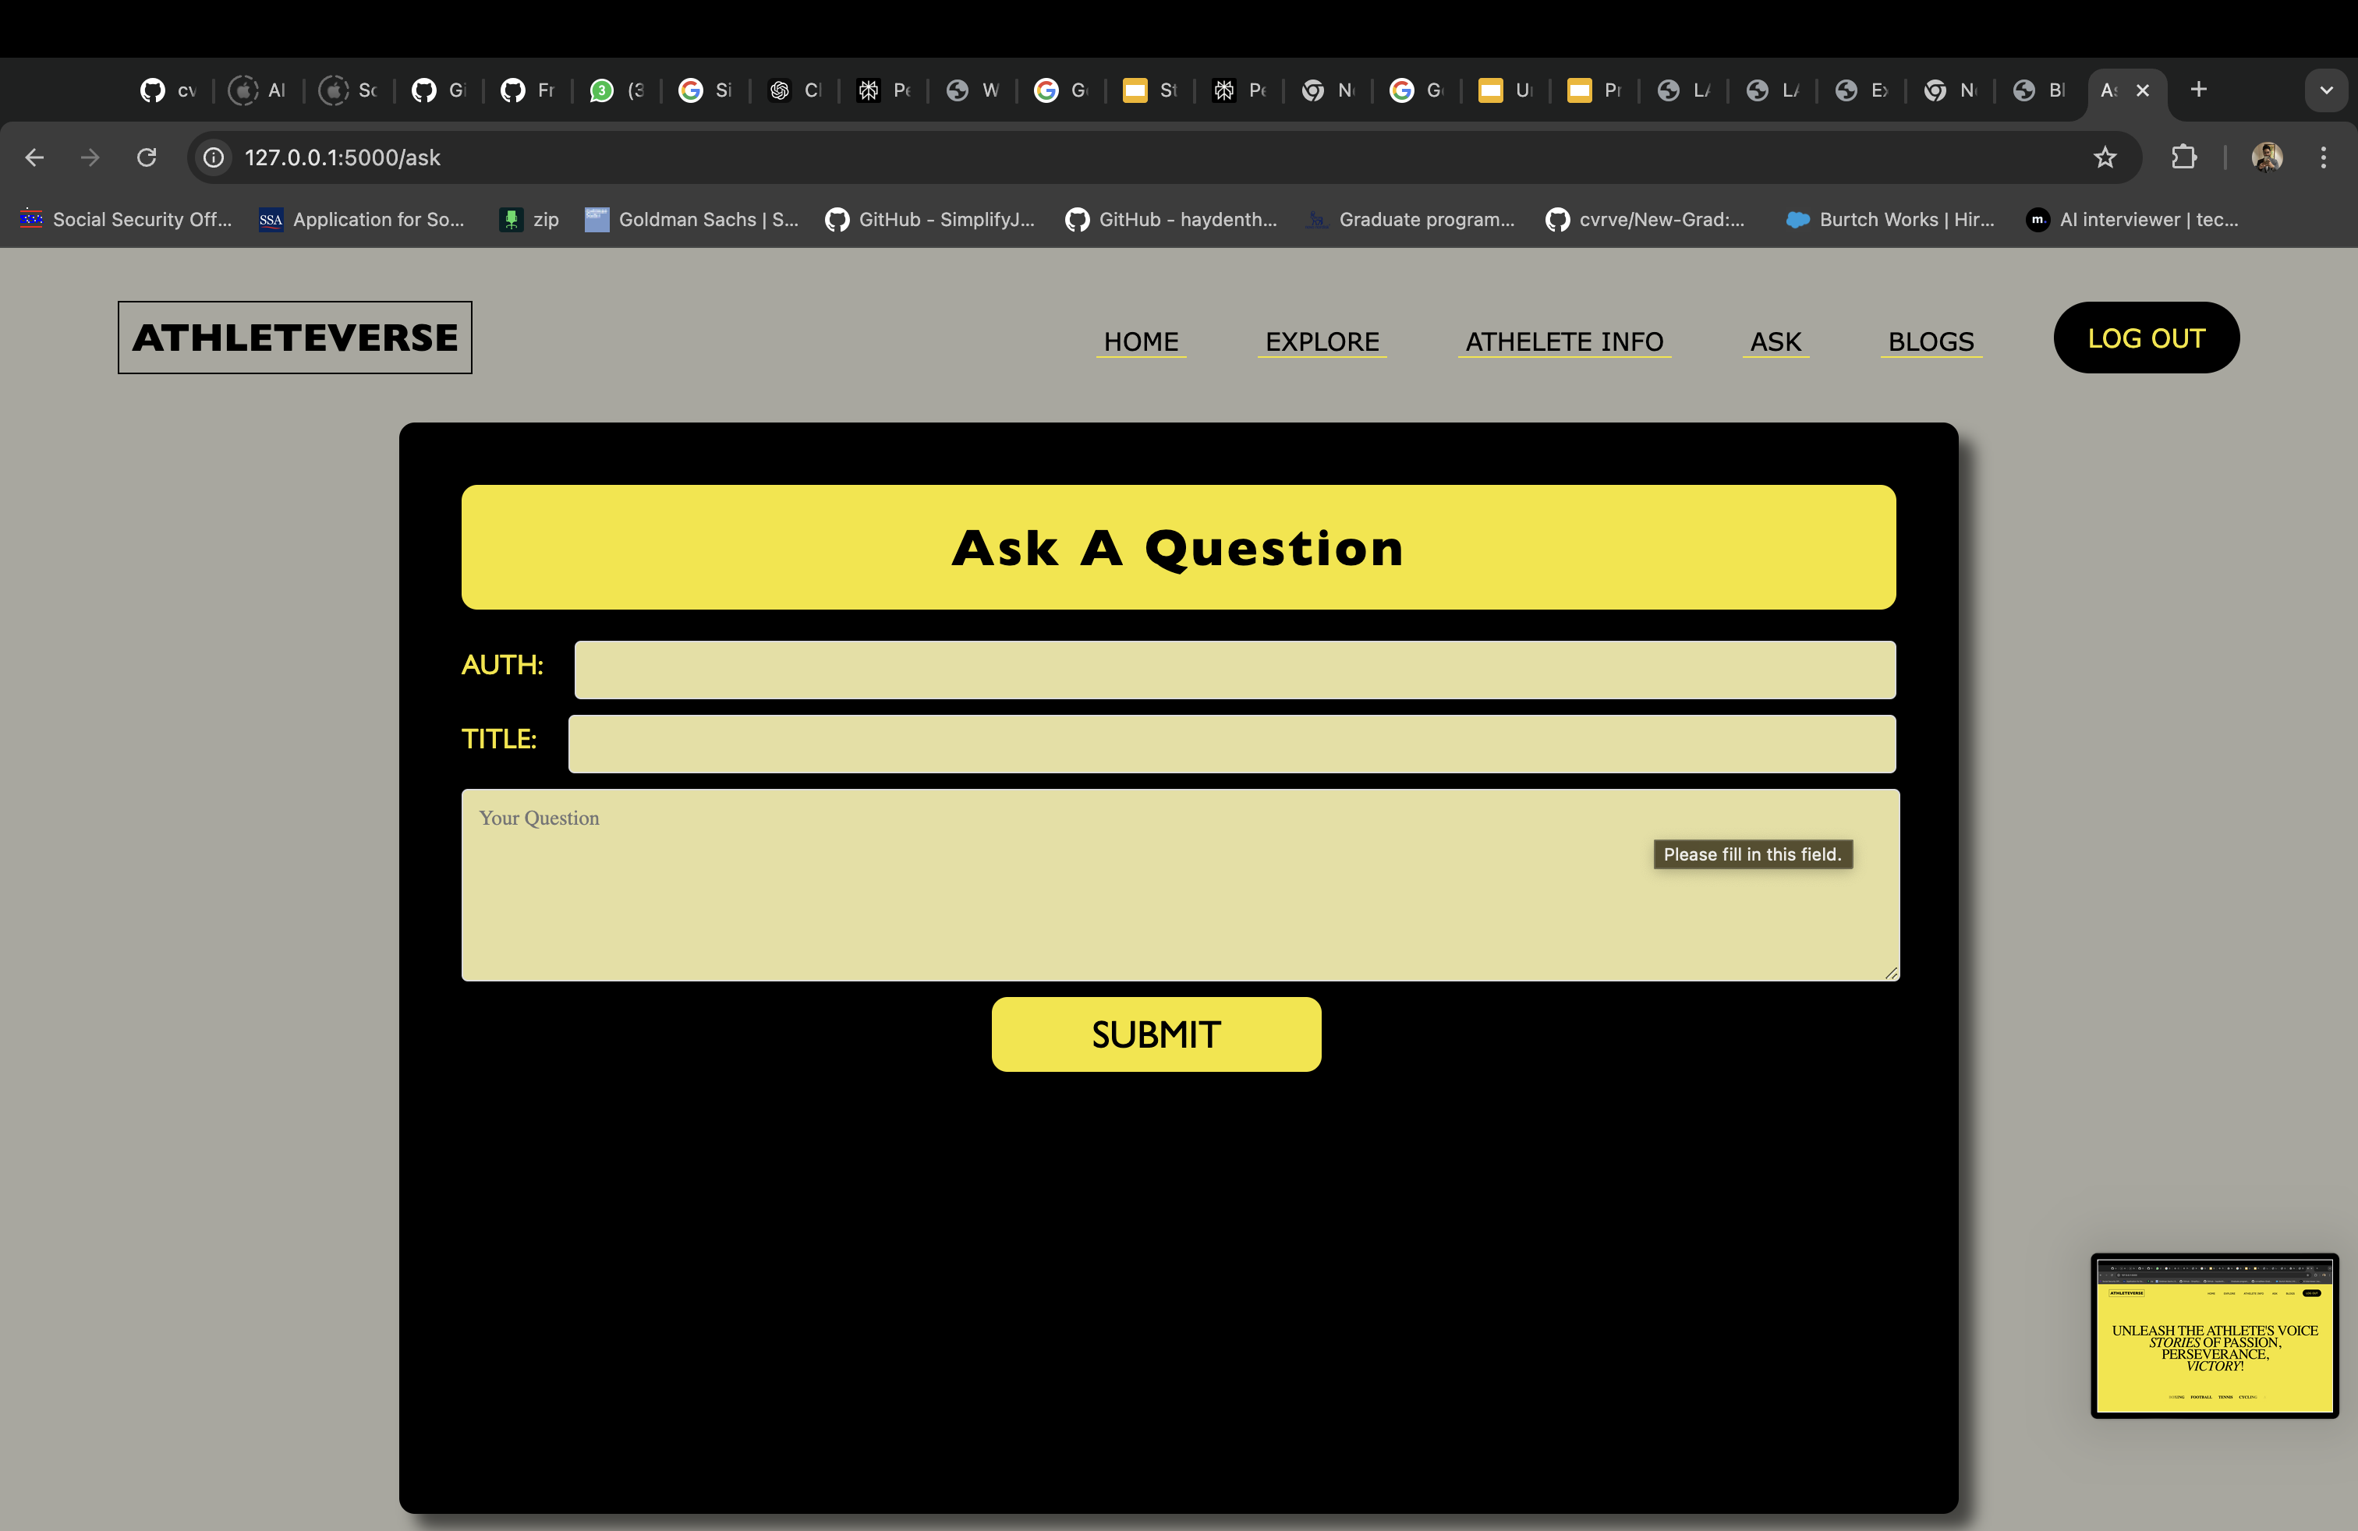Screen dimensions: 2358x1531
Task: Click into the TITLE text field
Action: click(1230, 744)
